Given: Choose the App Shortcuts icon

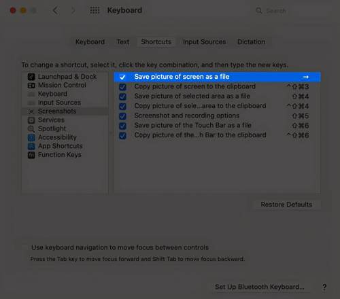Looking at the screenshot, I should [x=31, y=146].
